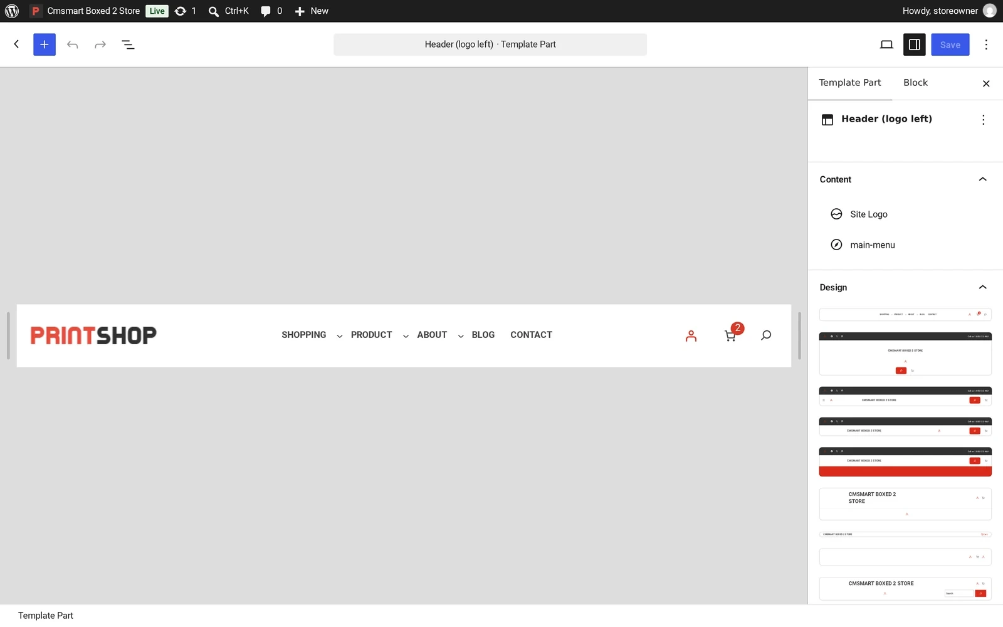Image resolution: width=1003 pixels, height=627 pixels.
Task: Click the BLOG menu item
Action: [483, 335]
